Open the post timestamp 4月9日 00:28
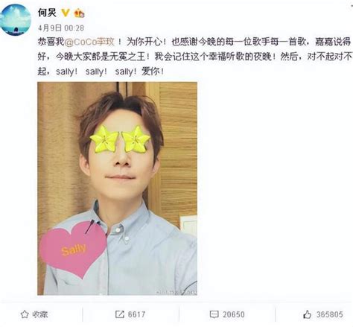The width and height of the screenshot is (353, 327). click(61, 28)
